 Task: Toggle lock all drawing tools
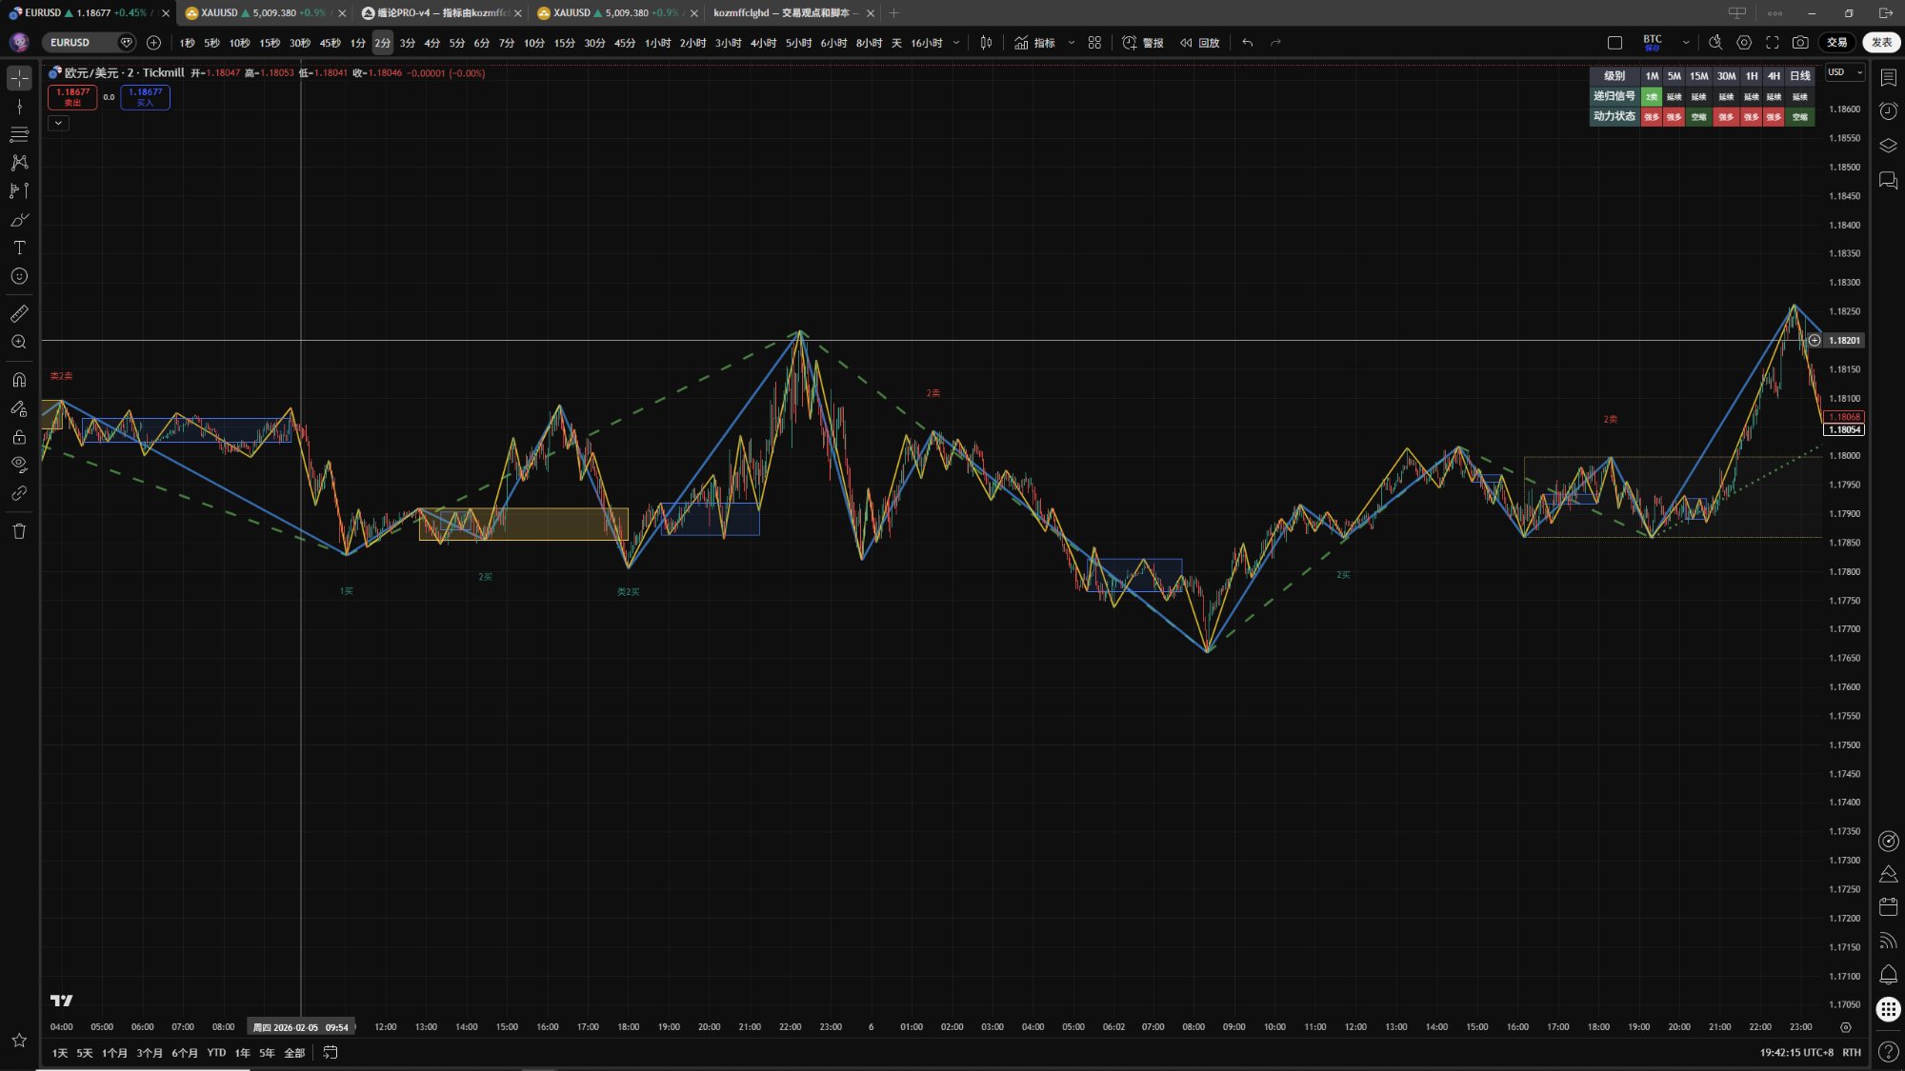click(x=19, y=437)
